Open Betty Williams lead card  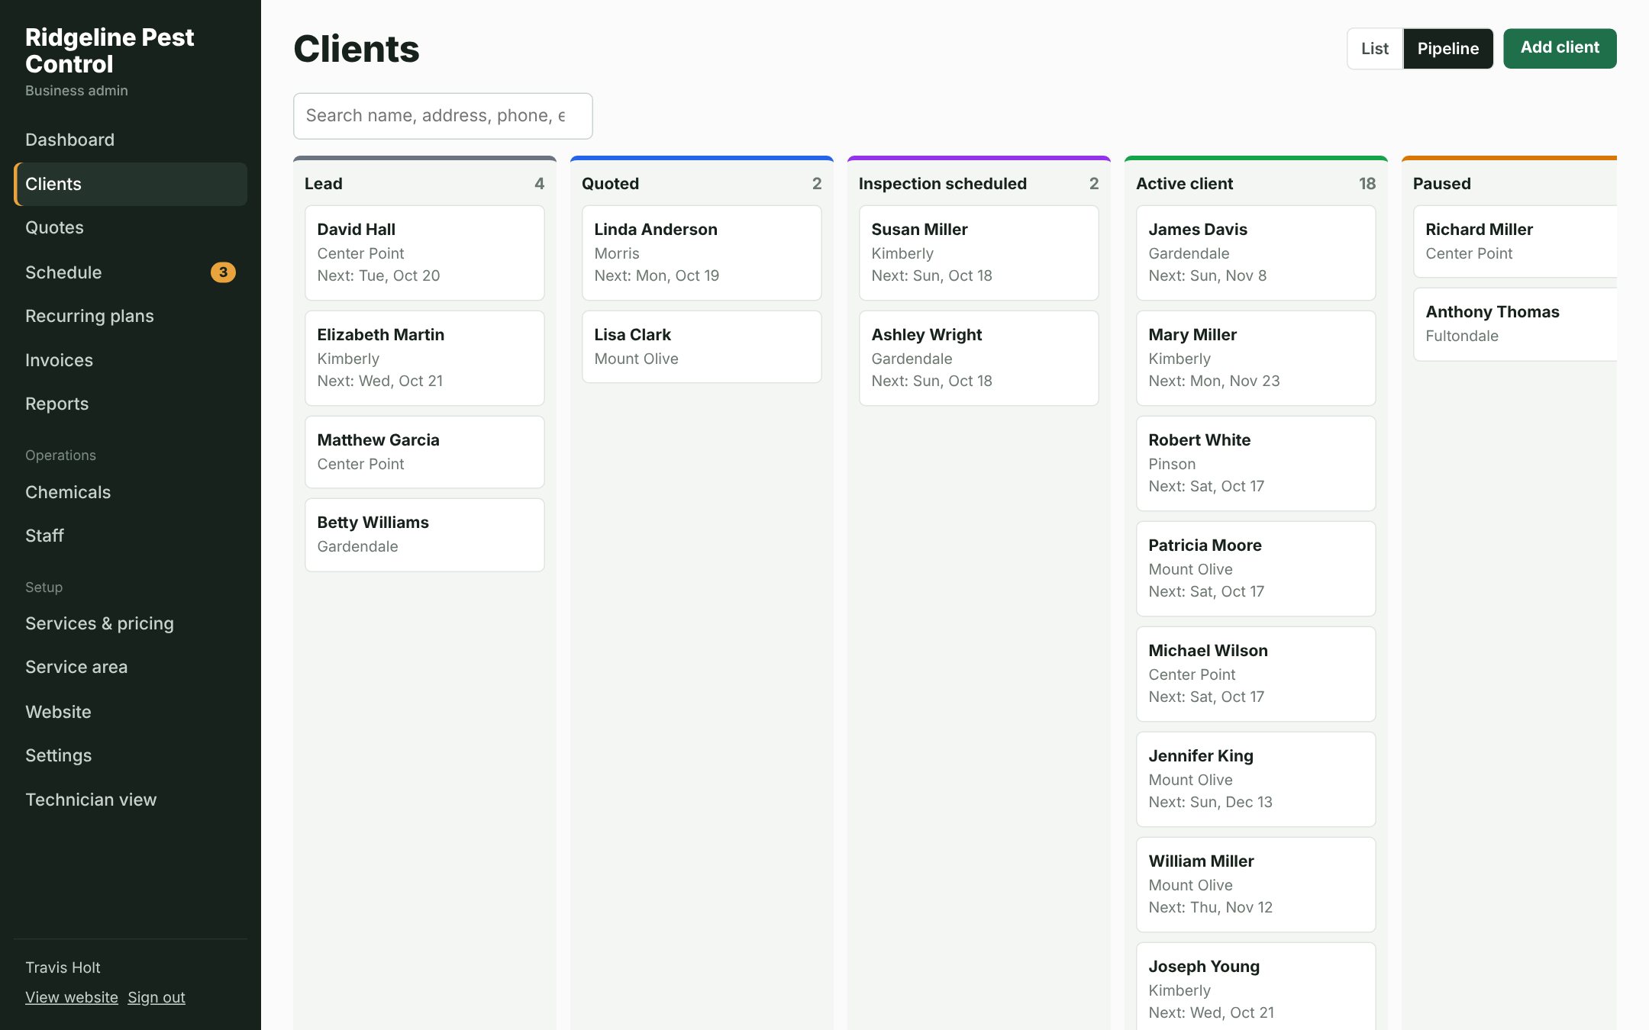point(424,534)
